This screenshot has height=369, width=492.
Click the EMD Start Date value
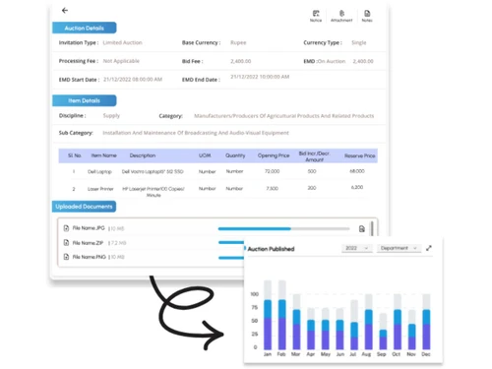click(133, 80)
